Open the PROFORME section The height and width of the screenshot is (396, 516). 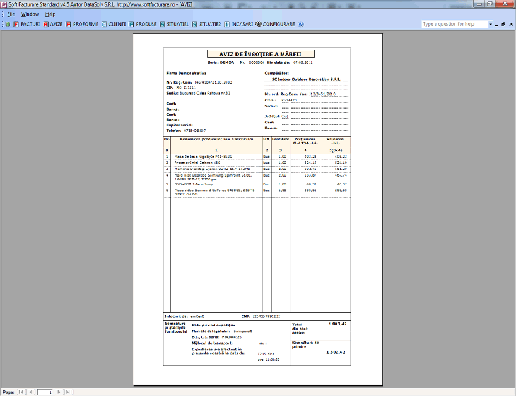point(82,25)
